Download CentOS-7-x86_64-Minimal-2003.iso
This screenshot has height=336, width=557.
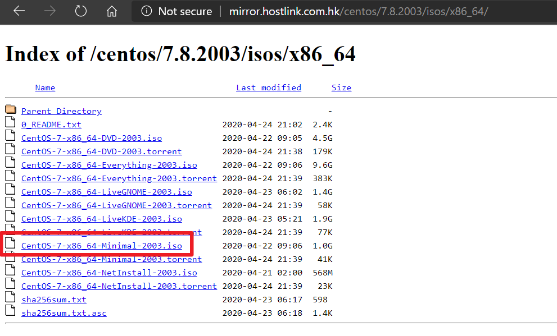(x=102, y=246)
